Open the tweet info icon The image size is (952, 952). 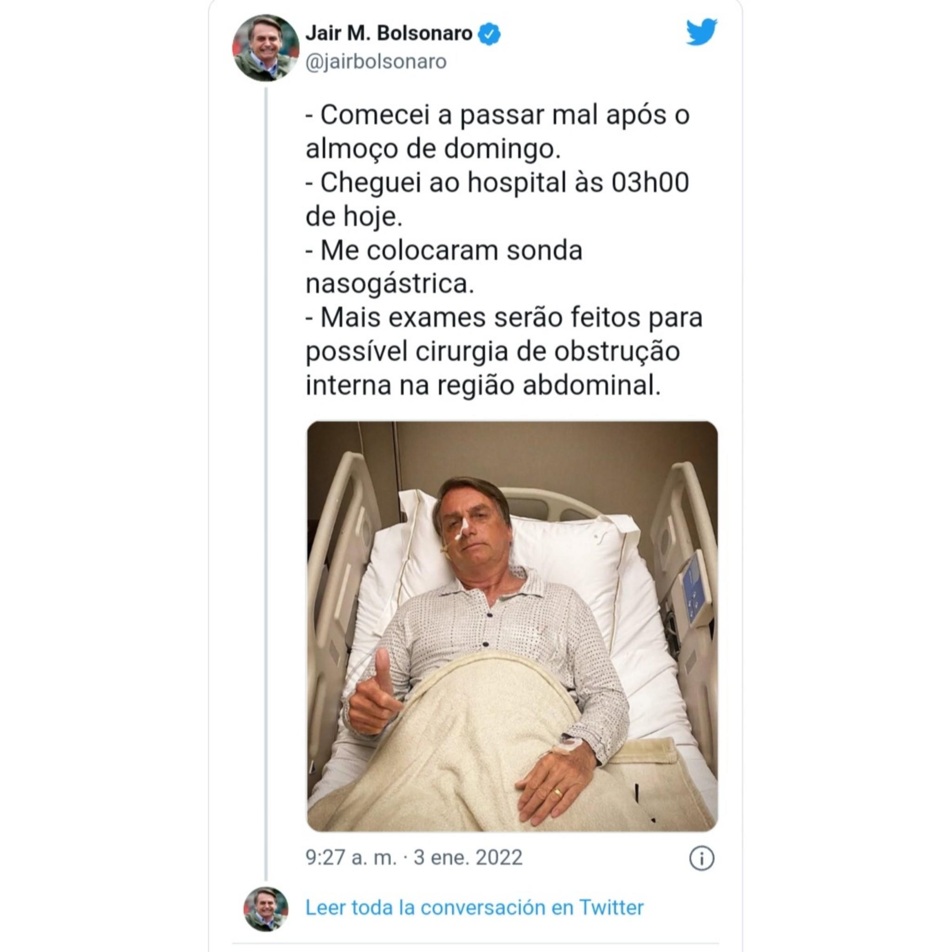pyautogui.click(x=701, y=859)
